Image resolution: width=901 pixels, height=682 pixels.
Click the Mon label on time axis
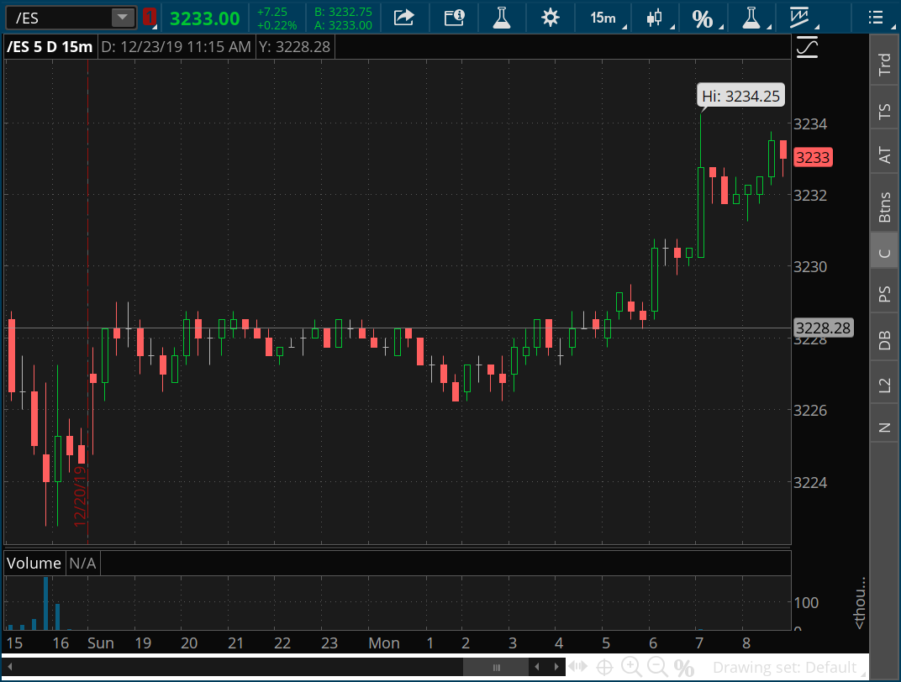click(x=384, y=643)
